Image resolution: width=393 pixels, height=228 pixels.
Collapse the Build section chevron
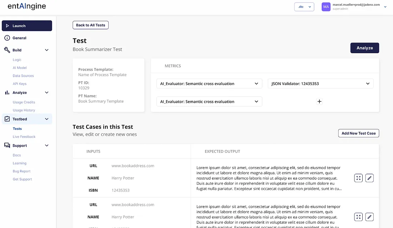click(47, 50)
